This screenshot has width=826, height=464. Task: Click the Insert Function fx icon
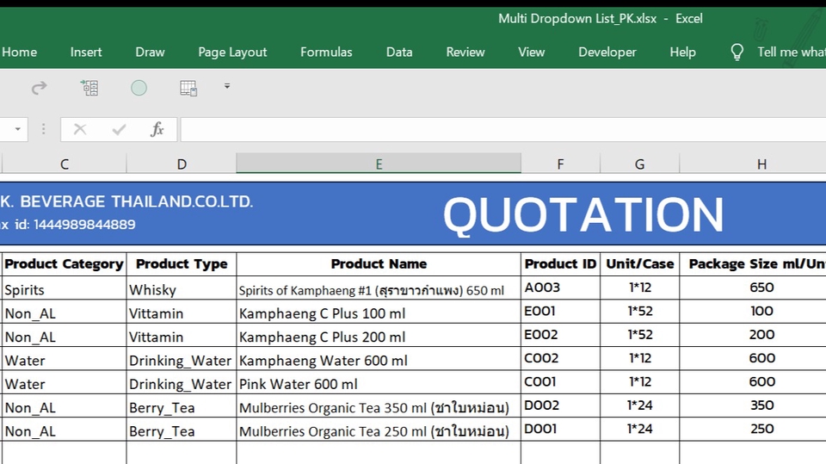[157, 129]
